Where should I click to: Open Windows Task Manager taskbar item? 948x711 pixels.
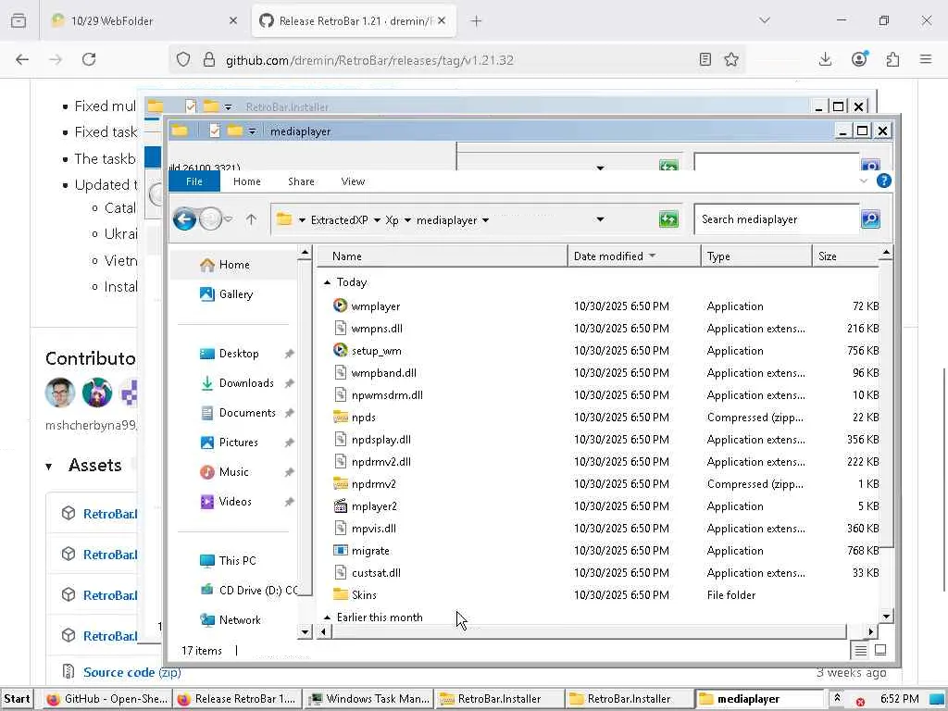369,699
